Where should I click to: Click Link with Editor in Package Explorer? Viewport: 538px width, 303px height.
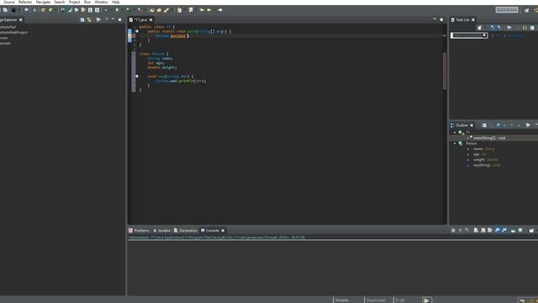point(89,20)
